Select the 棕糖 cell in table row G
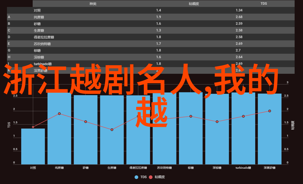303x184 pixels. tap(37, 50)
